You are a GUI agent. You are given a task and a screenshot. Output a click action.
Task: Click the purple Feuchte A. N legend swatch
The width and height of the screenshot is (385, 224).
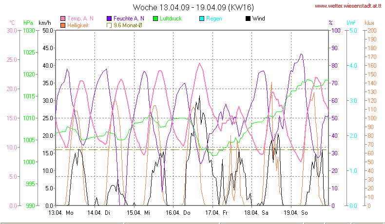tap(109, 19)
